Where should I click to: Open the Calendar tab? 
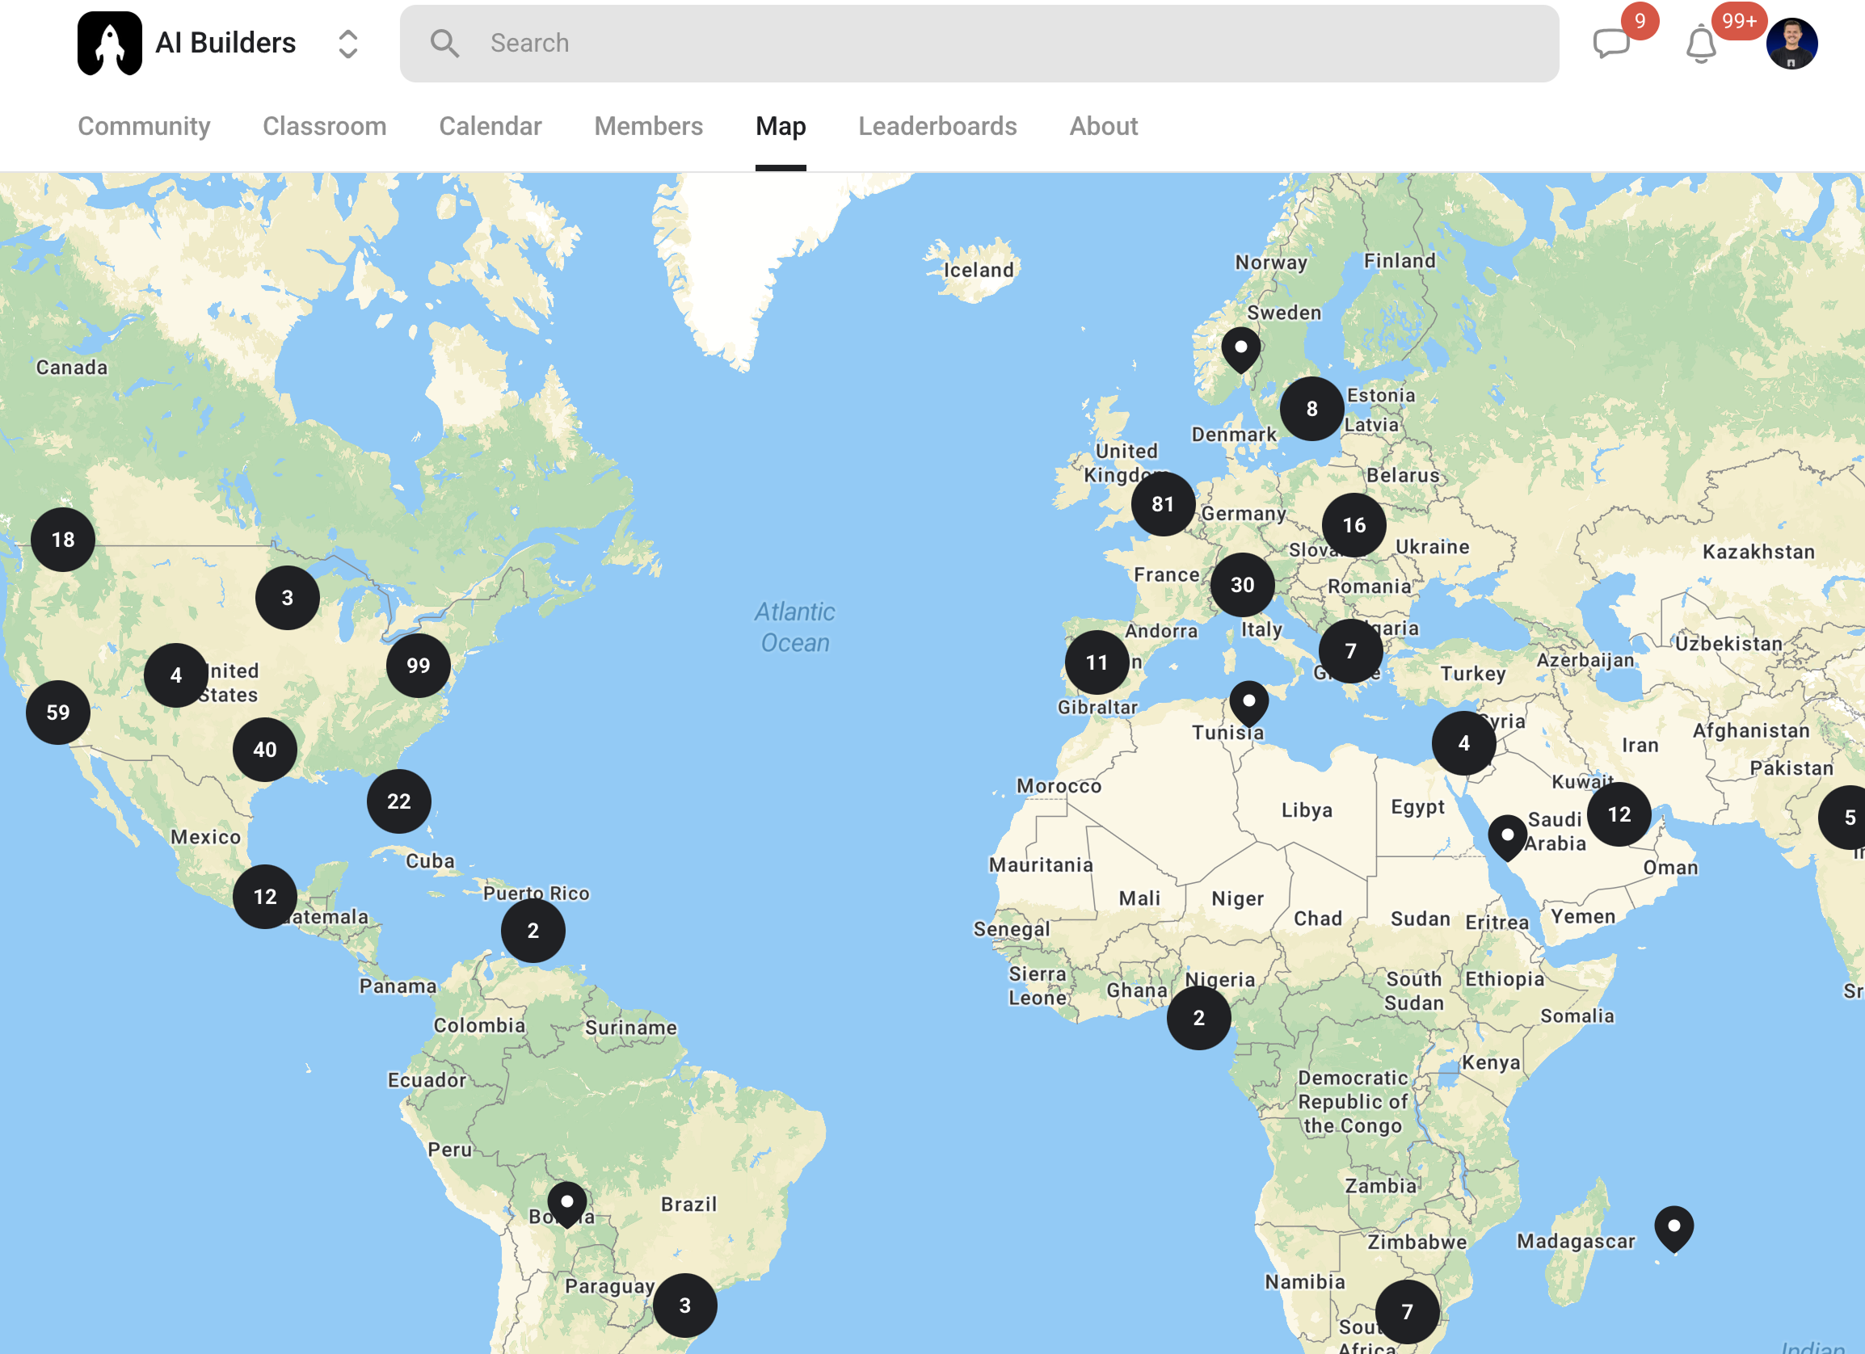[490, 126]
